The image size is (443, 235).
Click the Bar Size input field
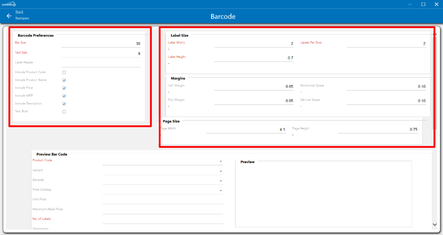101,44
